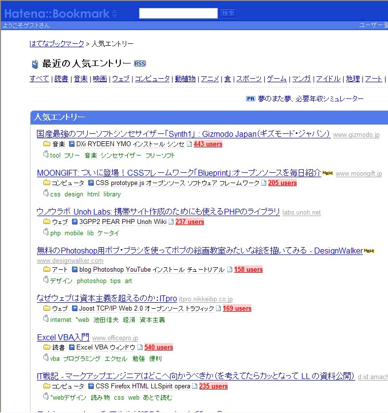The image size is (388, 413).
Task: Click the page icon before 169 users
Action: pos(218,308)
